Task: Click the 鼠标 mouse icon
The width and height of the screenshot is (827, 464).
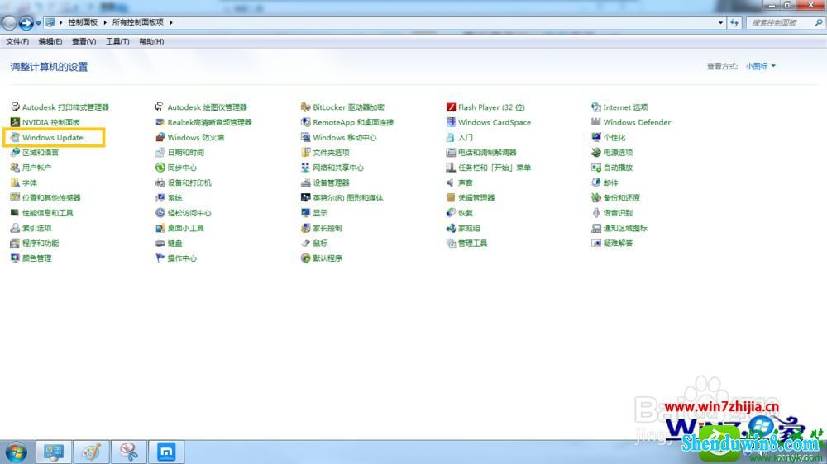Action: pos(305,244)
